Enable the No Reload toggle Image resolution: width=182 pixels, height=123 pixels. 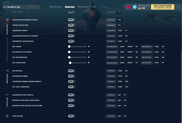72,71
